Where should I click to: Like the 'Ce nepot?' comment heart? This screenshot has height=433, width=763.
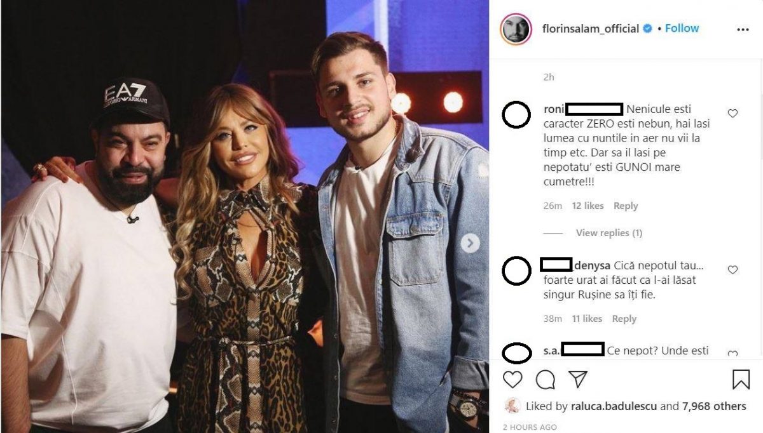click(732, 354)
